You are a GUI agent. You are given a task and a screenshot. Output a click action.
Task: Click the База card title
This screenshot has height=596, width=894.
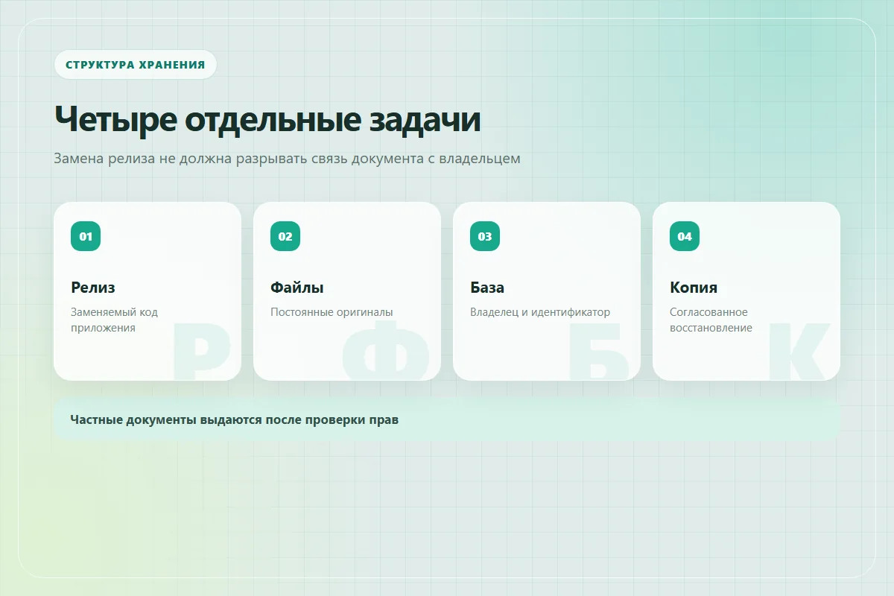487,288
